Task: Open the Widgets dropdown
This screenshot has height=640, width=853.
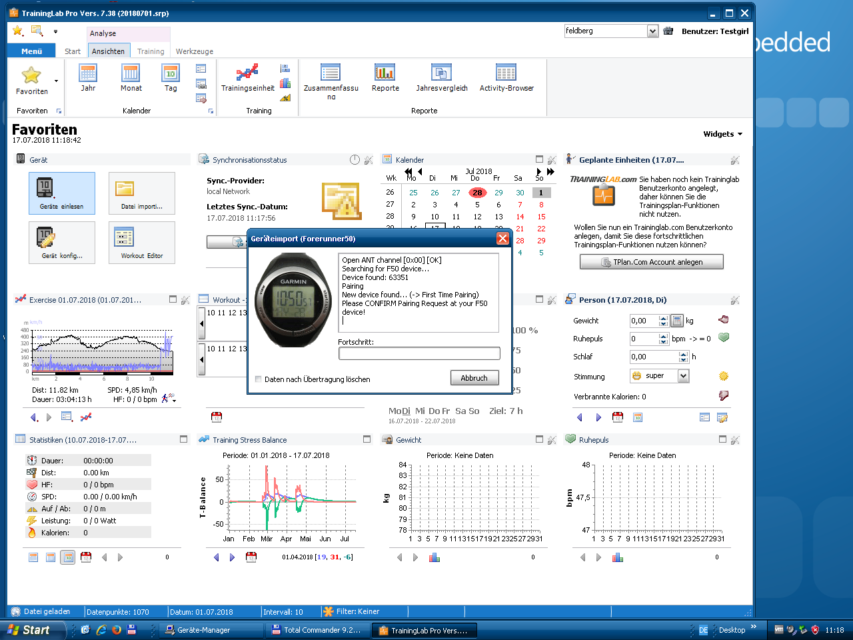Action: [x=722, y=134]
